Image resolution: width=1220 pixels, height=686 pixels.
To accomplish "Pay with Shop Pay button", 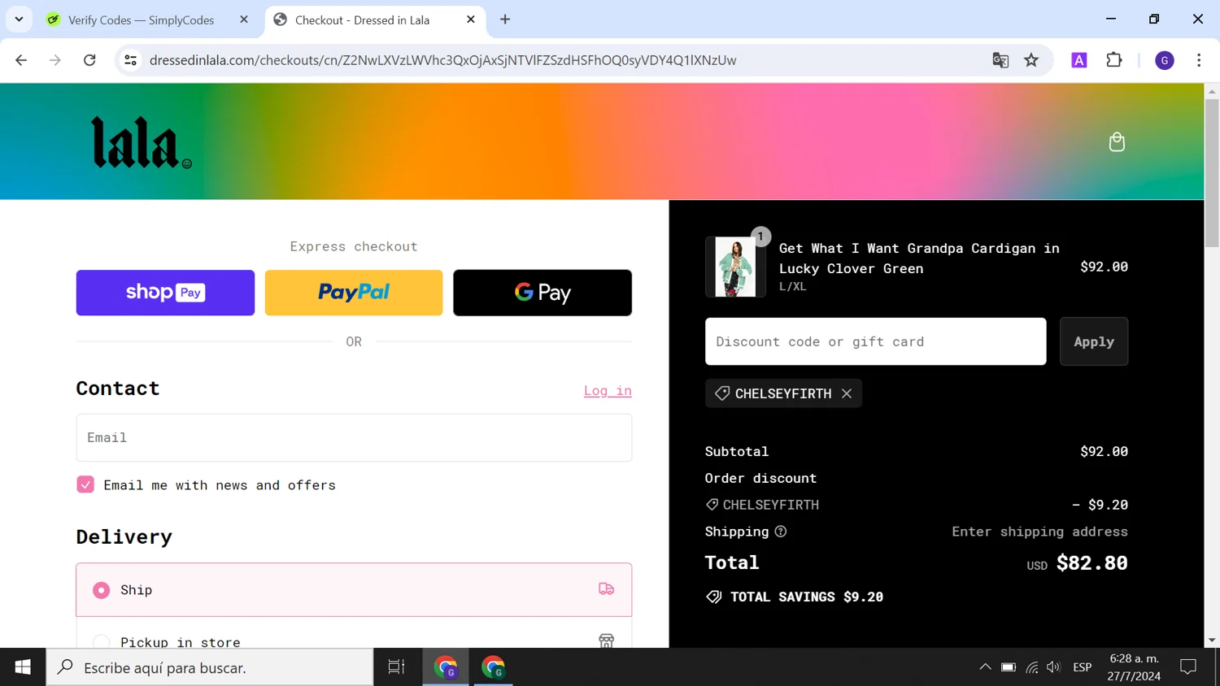I will 165,293.
